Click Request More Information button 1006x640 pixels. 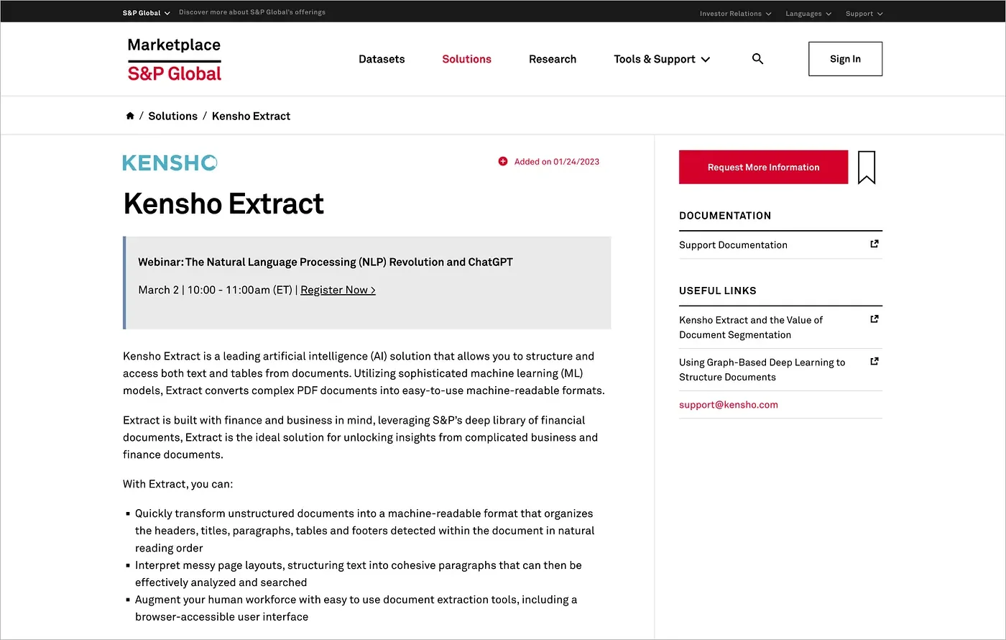(x=763, y=167)
